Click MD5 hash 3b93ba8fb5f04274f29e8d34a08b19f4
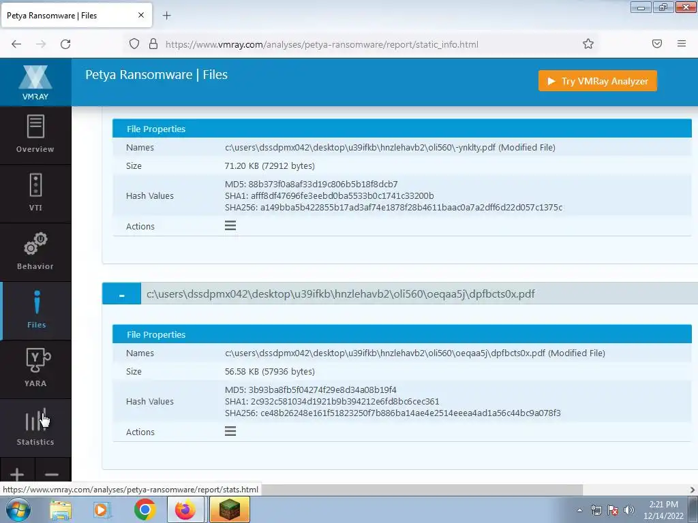Screen dimensions: 698x523 tap(322, 390)
